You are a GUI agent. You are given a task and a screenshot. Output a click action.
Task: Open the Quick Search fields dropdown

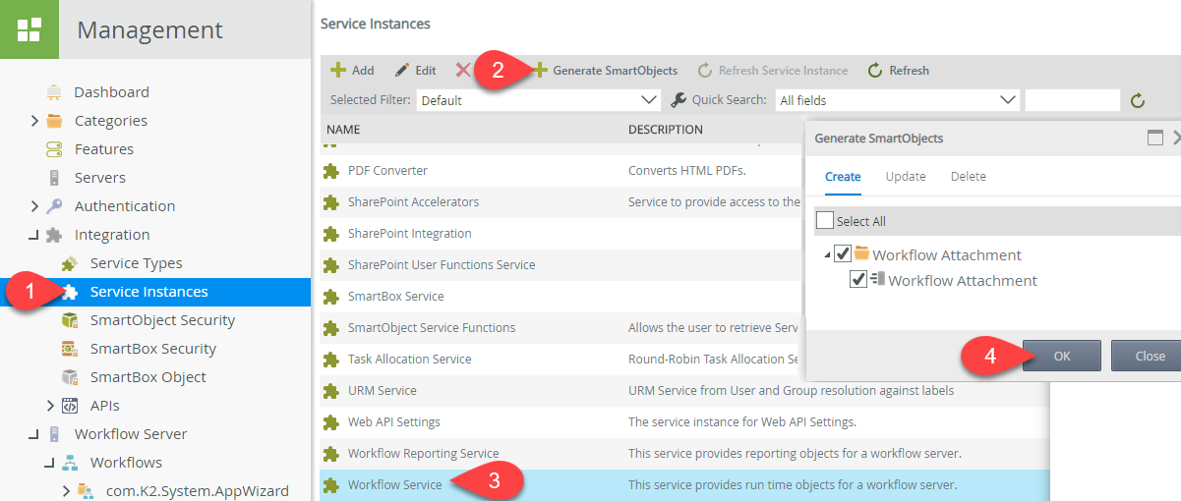tap(897, 100)
